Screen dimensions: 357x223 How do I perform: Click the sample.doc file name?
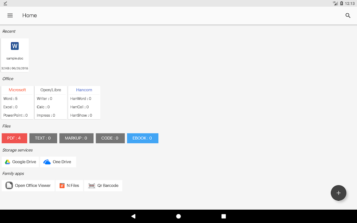pos(15,58)
